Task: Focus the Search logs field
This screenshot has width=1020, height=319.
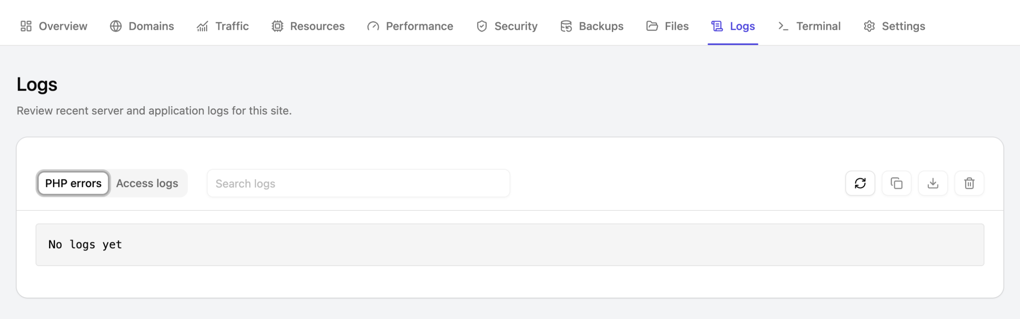Action: tap(358, 183)
